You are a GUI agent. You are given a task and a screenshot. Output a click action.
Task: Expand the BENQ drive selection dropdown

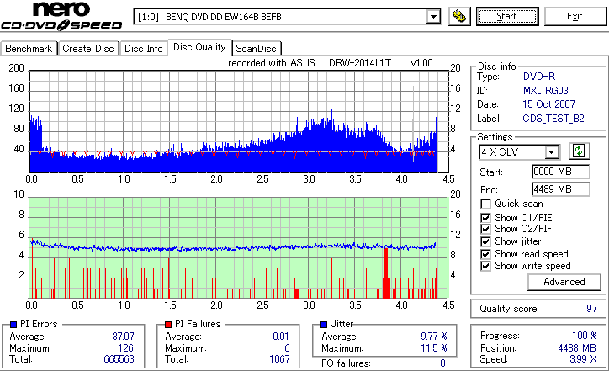433,17
